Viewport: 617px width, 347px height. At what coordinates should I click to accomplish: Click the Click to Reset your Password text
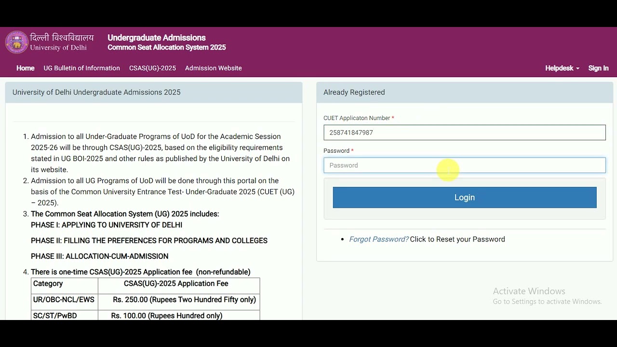pyautogui.click(x=457, y=240)
